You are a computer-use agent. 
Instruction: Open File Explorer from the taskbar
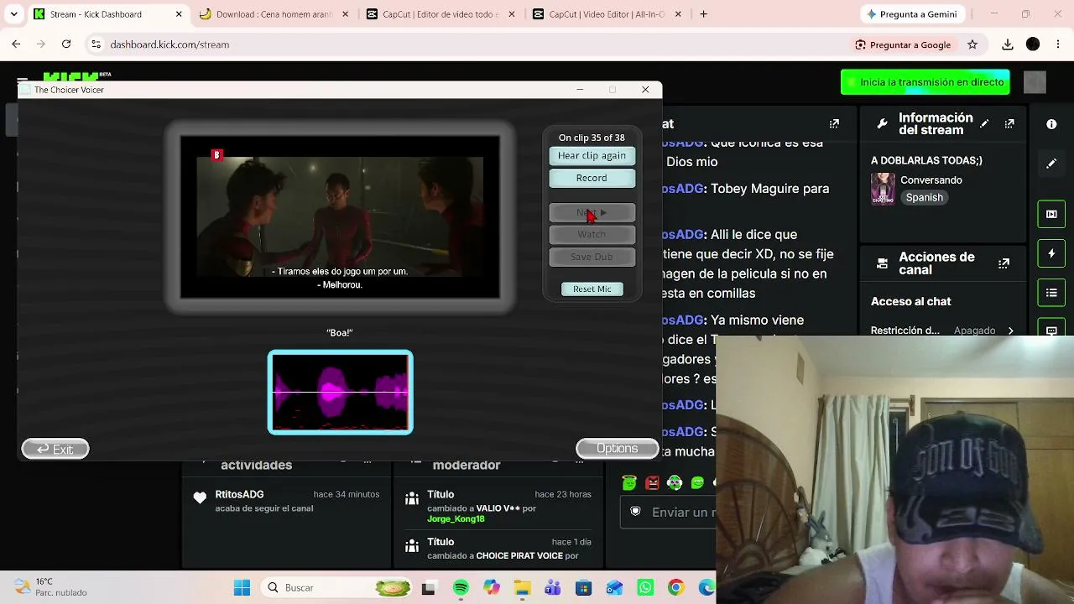pyautogui.click(x=522, y=588)
